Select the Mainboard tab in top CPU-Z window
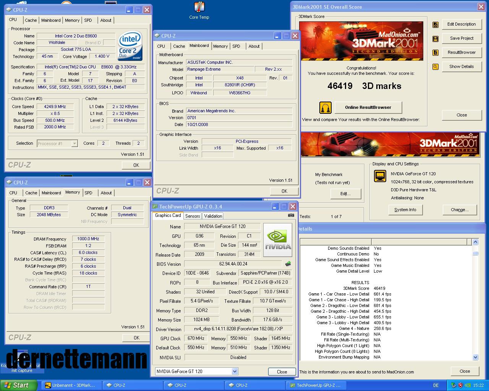Image resolution: width=489 pixels, height=391 pixels. (x=51, y=20)
